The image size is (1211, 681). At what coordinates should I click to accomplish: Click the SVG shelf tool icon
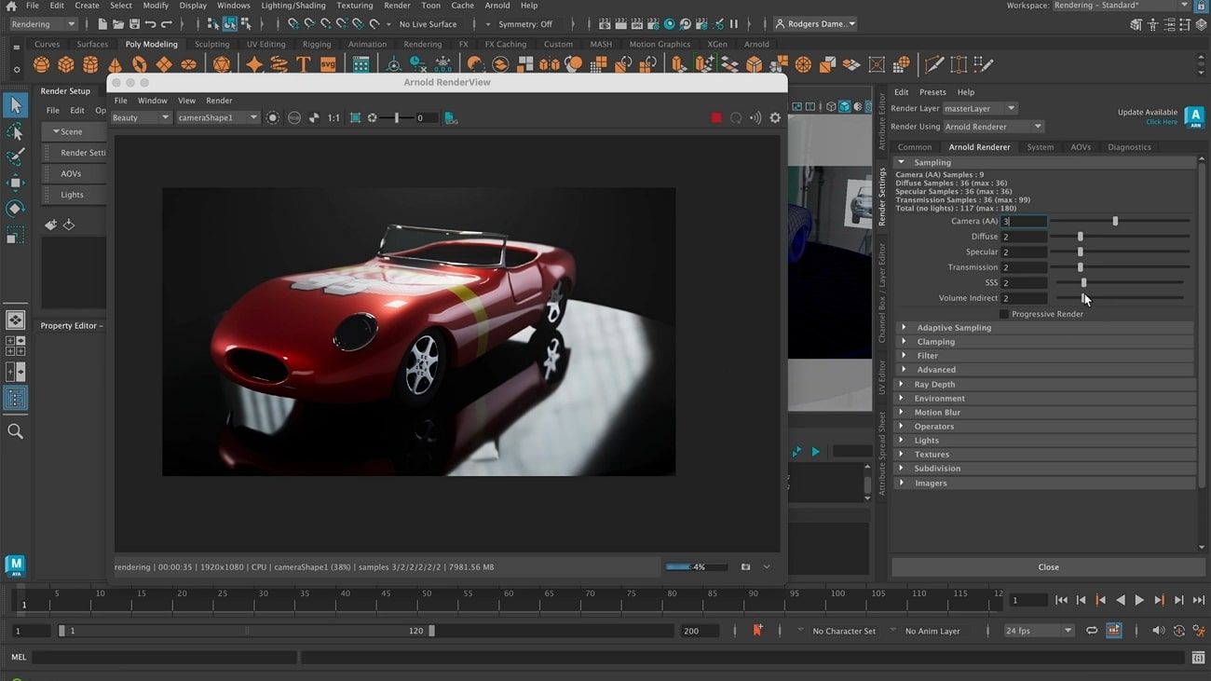[x=328, y=64]
